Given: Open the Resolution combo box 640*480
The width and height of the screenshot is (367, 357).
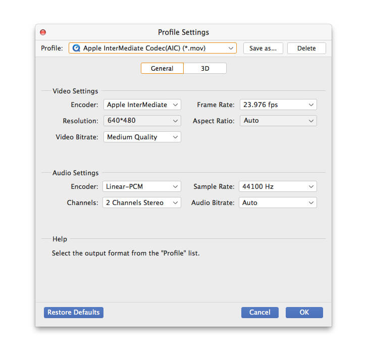Looking at the screenshot, I should 142,121.
